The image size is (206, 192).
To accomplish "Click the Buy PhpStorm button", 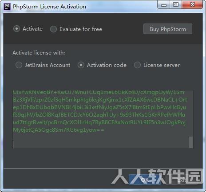I will pyautogui.click(x=168, y=29).
